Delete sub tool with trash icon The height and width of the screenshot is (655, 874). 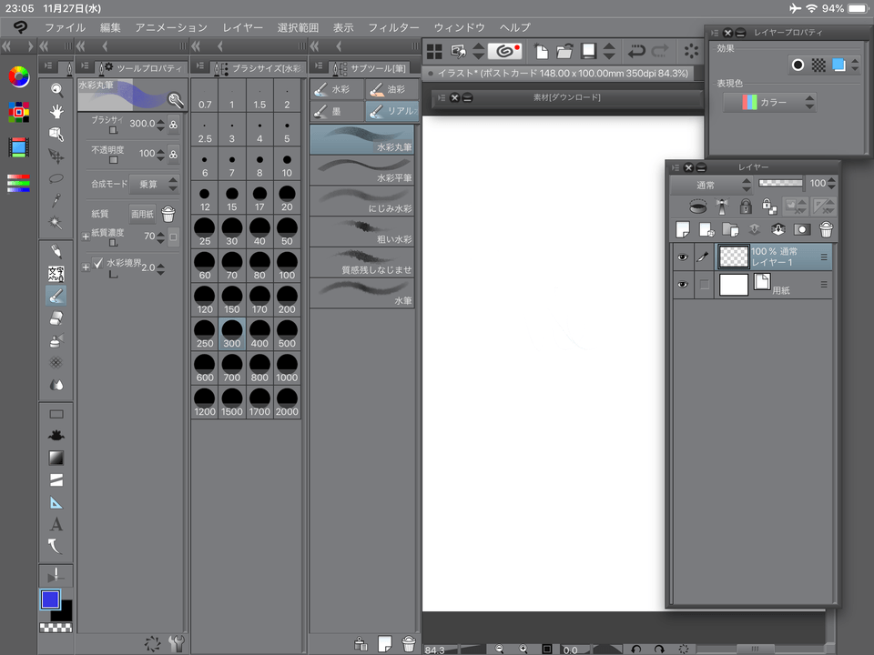409,644
